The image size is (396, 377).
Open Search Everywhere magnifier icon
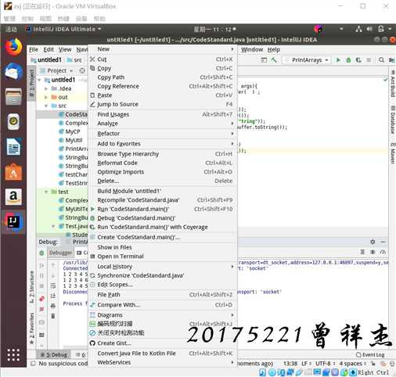381,60
